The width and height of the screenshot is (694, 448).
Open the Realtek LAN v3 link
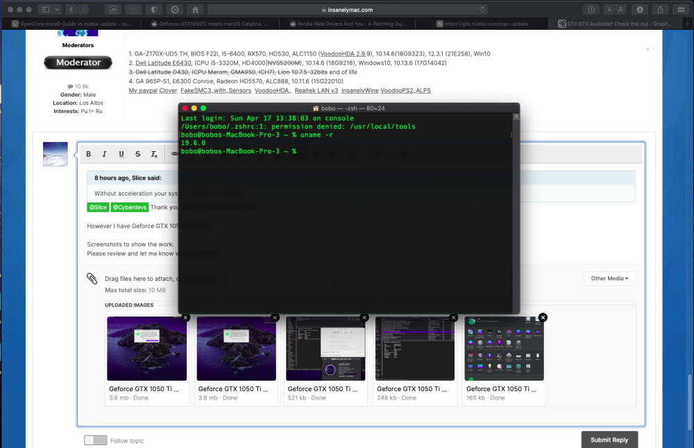pos(316,90)
